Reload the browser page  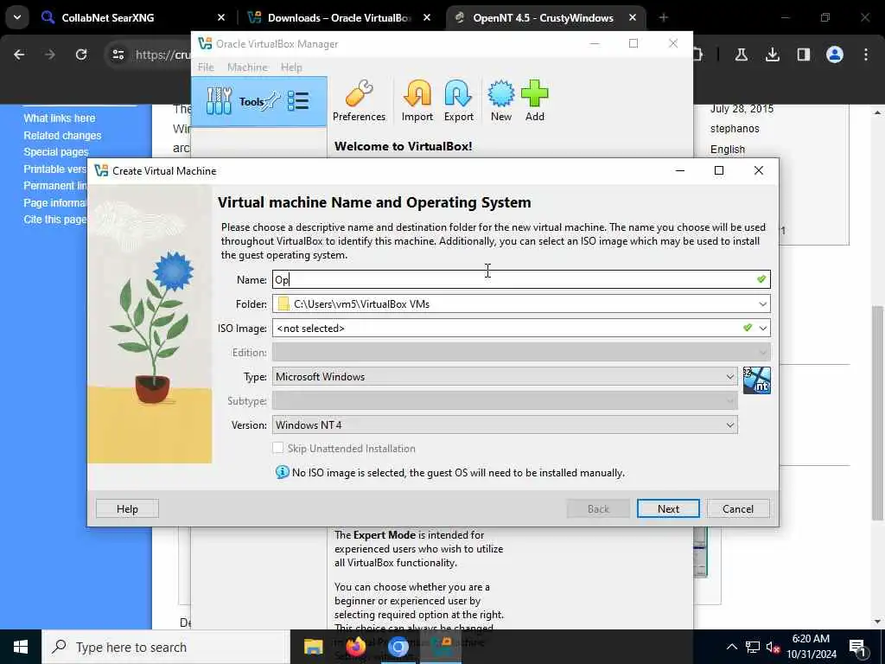pyautogui.click(x=81, y=54)
